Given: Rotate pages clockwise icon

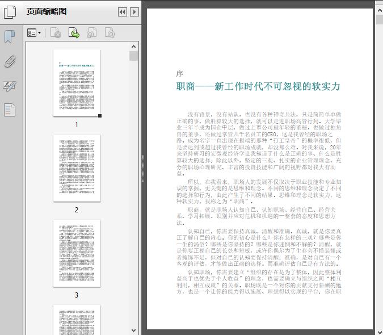Looking at the screenshot, I should point(110,33).
